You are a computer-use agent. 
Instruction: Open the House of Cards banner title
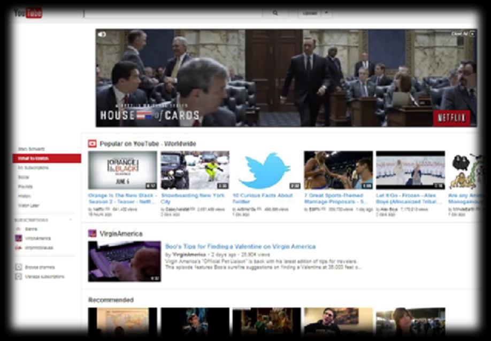click(x=150, y=115)
